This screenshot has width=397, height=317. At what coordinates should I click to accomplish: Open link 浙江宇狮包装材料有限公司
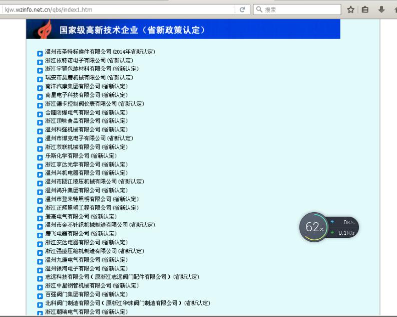click(x=92, y=69)
